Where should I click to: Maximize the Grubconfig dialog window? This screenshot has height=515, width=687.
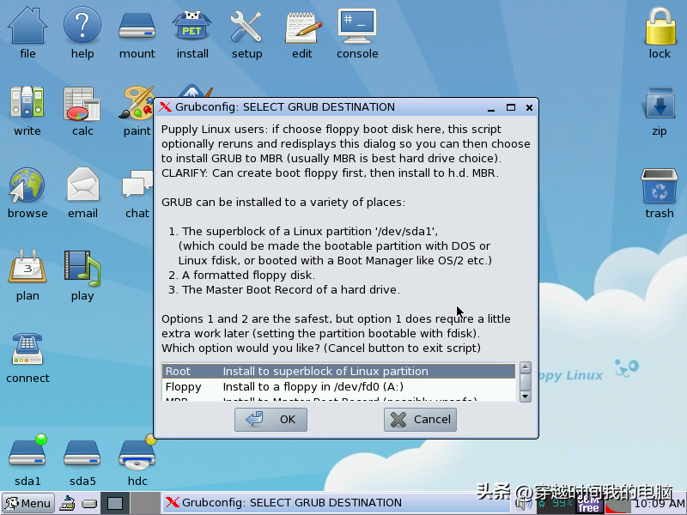tap(510, 107)
